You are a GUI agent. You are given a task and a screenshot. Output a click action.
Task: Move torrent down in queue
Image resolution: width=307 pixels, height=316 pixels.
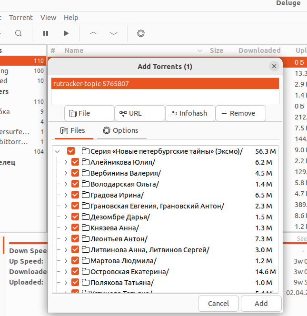point(114,33)
